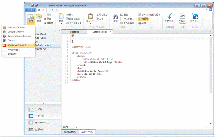
Task: Click 切り取り (Cut) scissors button
Action: click(102, 15)
